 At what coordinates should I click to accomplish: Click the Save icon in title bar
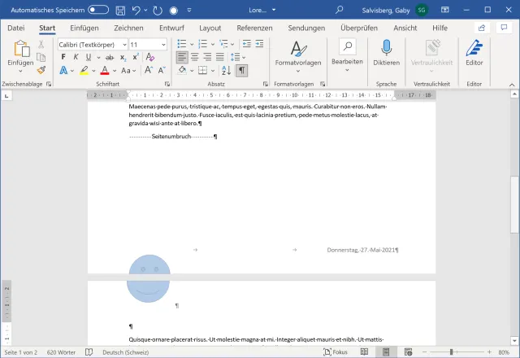click(120, 10)
